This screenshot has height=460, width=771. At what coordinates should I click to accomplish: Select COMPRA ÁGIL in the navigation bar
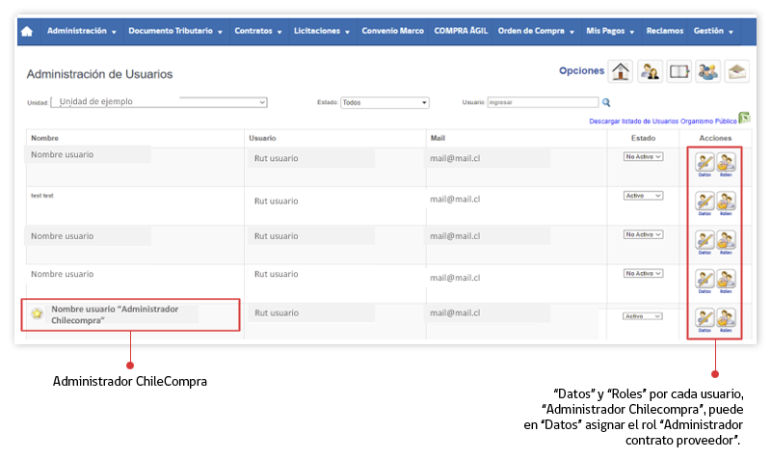(461, 31)
